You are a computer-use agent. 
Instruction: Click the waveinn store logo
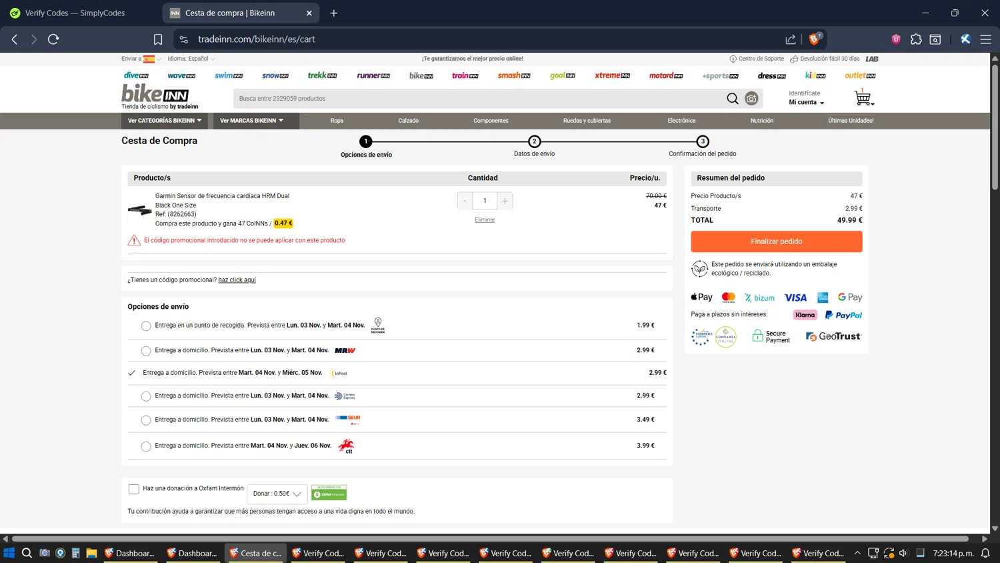pos(181,75)
